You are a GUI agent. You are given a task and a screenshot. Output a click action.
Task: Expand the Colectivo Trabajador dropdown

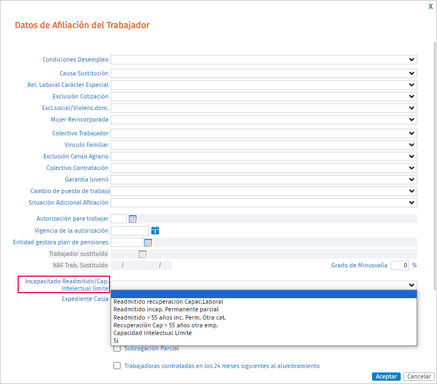[264, 133]
